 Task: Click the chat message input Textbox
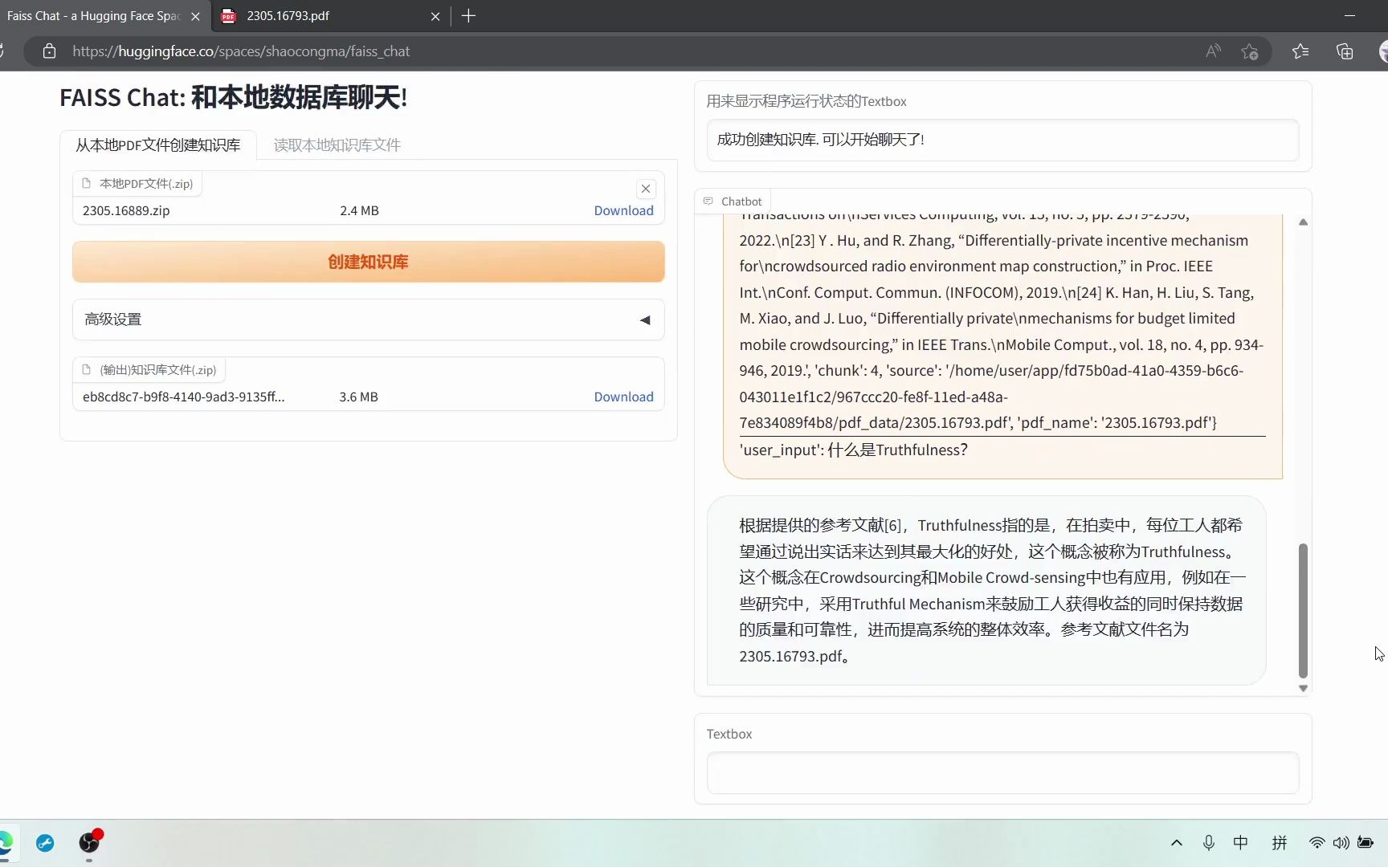(1002, 772)
